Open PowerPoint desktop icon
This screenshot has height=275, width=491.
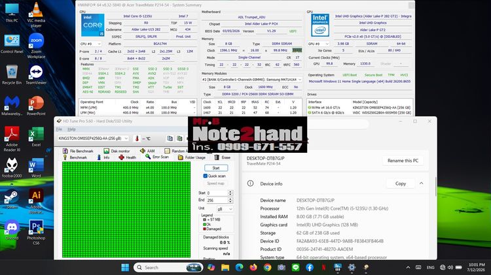36,106
